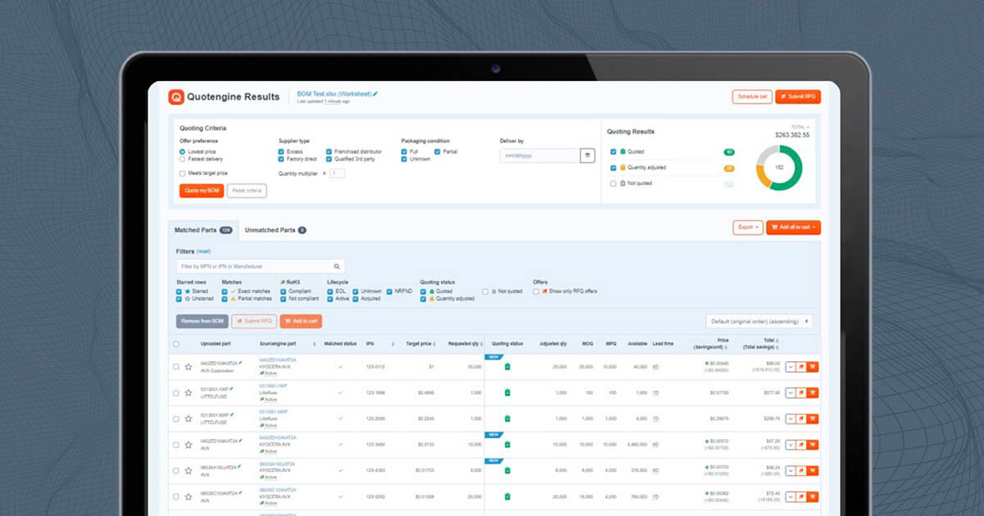This screenshot has width=984, height=516.
Task: Click quoting status clipboard icon in 123-5262 row
Action: click(507, 497)
